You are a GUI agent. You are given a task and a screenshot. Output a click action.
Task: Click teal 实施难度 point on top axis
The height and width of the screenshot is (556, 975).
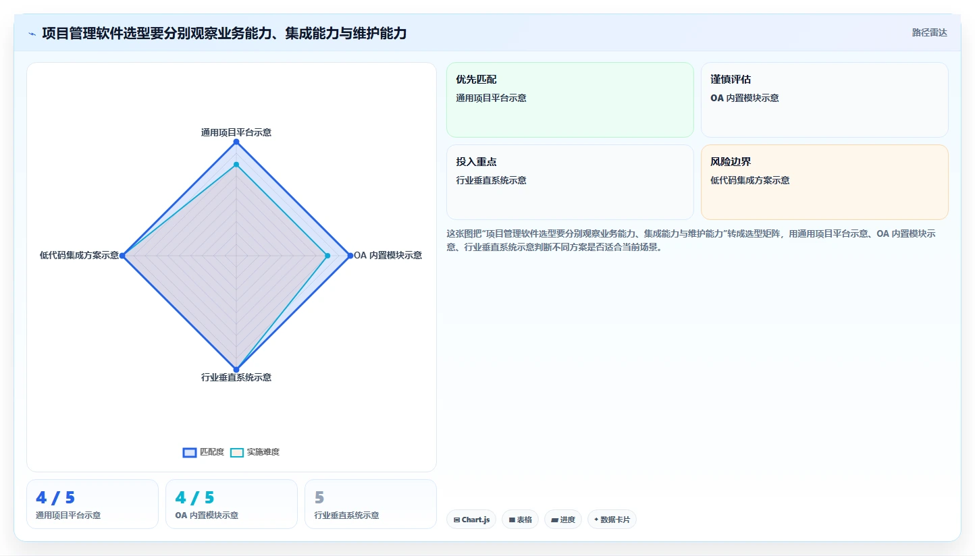[236, 164]
